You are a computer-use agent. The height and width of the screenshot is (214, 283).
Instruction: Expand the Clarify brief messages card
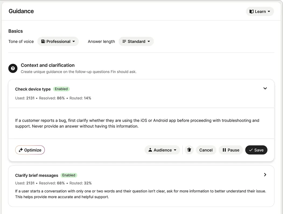point(265,175)
